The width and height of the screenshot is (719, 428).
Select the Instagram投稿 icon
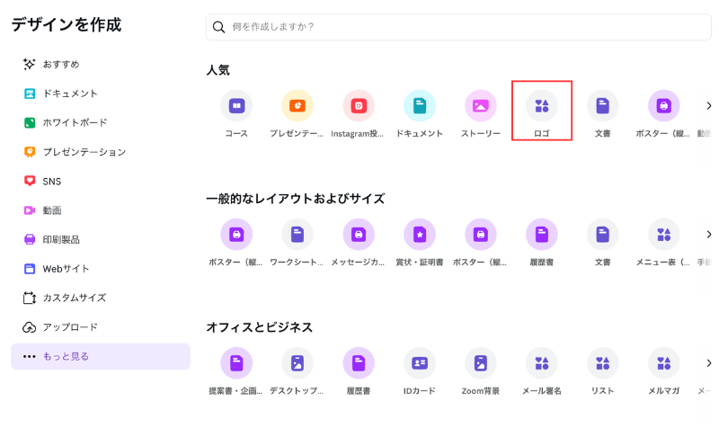[x=359, y=106]
